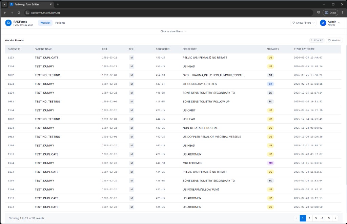This screenshot has width=347, height=224.
Task: Refresh with the Worklist button
Action: coord(334,40)
